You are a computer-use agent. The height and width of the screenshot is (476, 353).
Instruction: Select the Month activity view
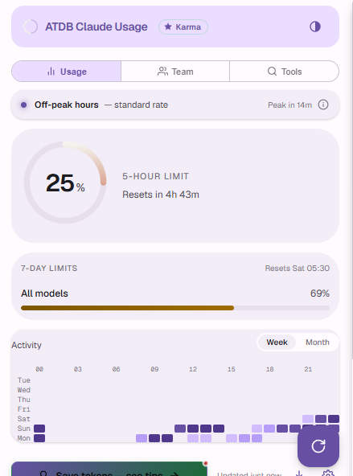[317, 343]
